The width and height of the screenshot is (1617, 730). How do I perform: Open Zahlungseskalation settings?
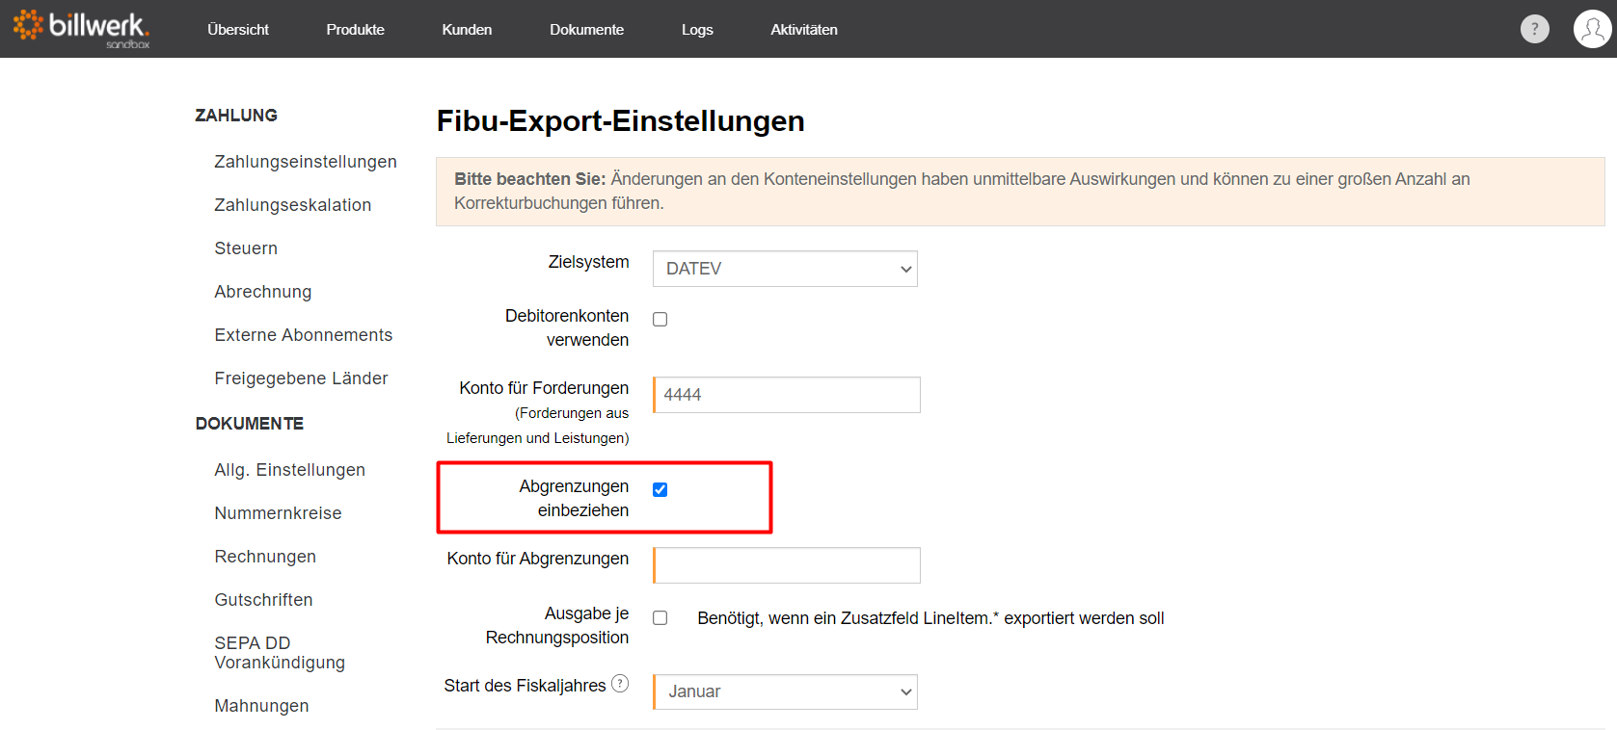[x=293, y=205]
